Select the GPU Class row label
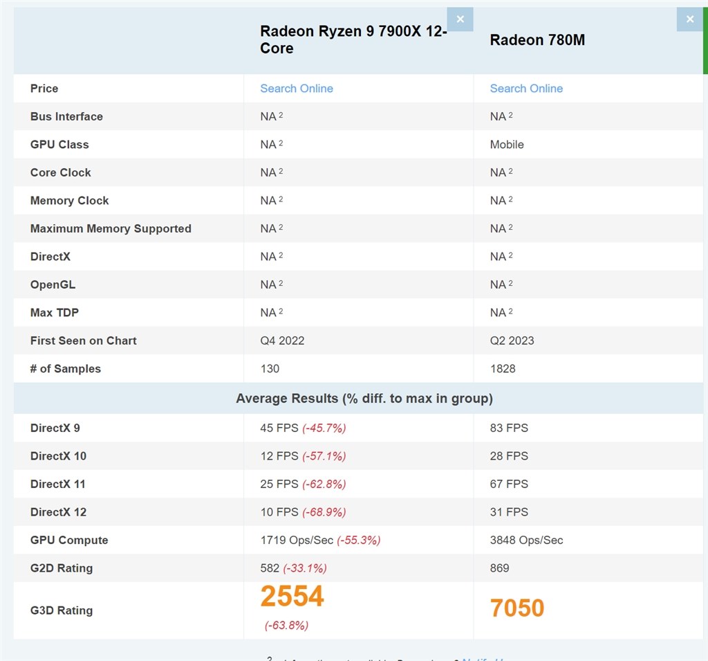The width and height of the screenshot is (708, 661). pos(59,145)
